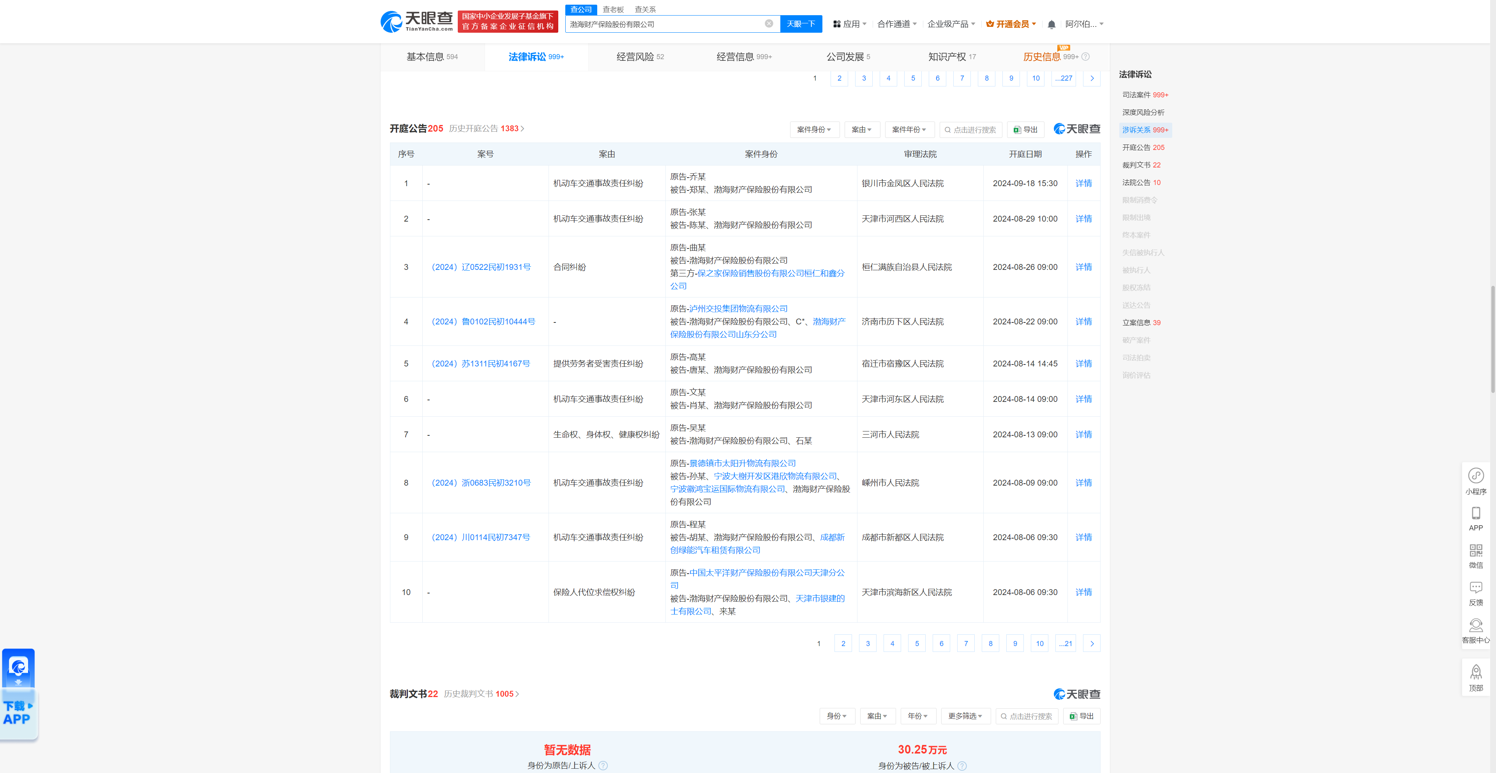Open 历史开庭公告 1383 link

(x=487, y=128)
